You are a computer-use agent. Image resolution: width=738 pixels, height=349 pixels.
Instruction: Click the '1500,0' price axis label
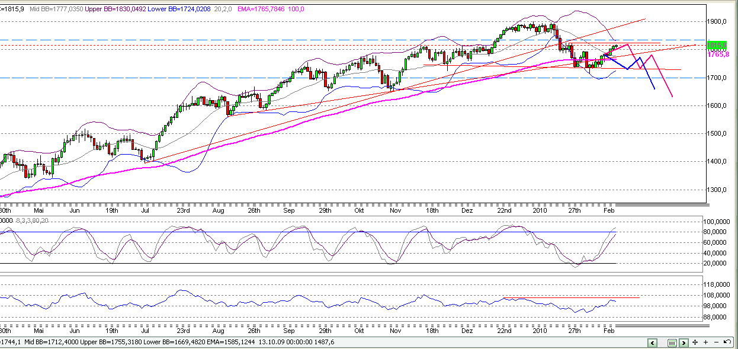(x=717, y=133)
